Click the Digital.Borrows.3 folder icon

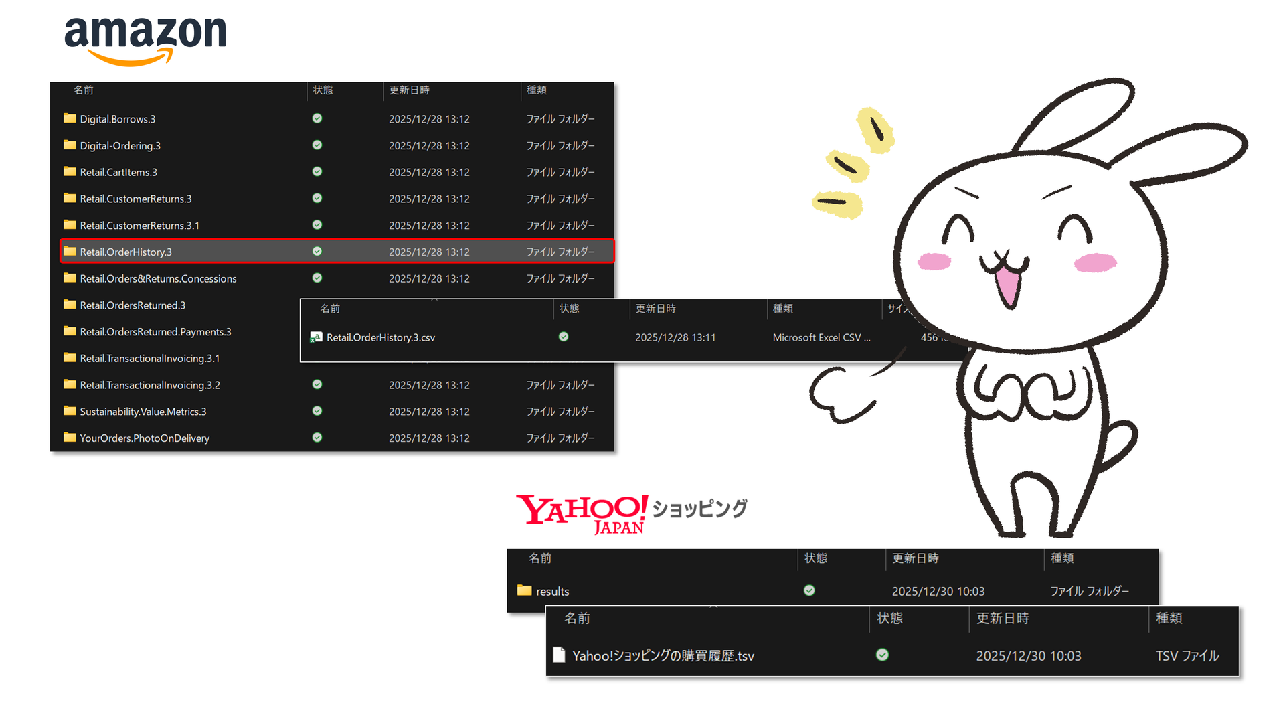point(70,118)
